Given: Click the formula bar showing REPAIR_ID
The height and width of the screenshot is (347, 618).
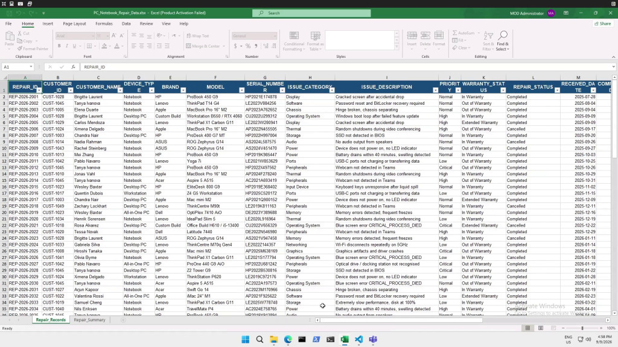Looking at the screenshot, I should tap(347, 67).
